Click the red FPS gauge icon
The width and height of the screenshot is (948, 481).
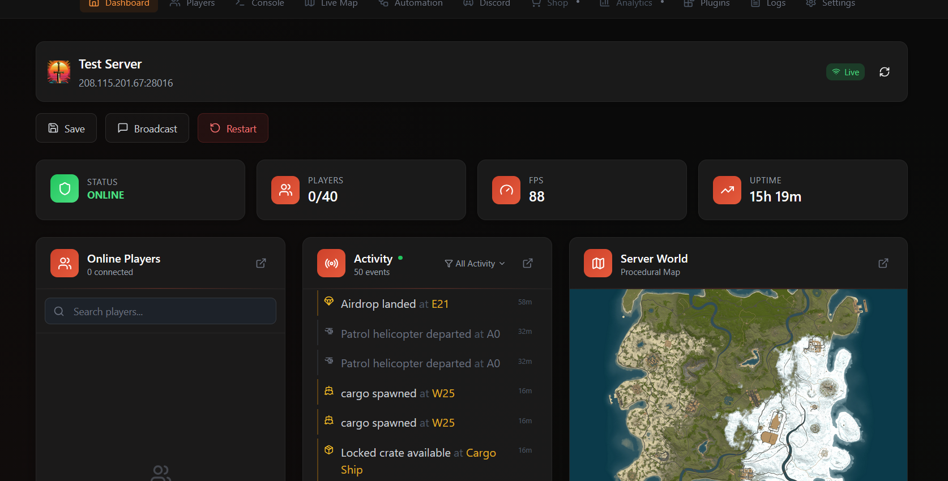tap(506, 190)
